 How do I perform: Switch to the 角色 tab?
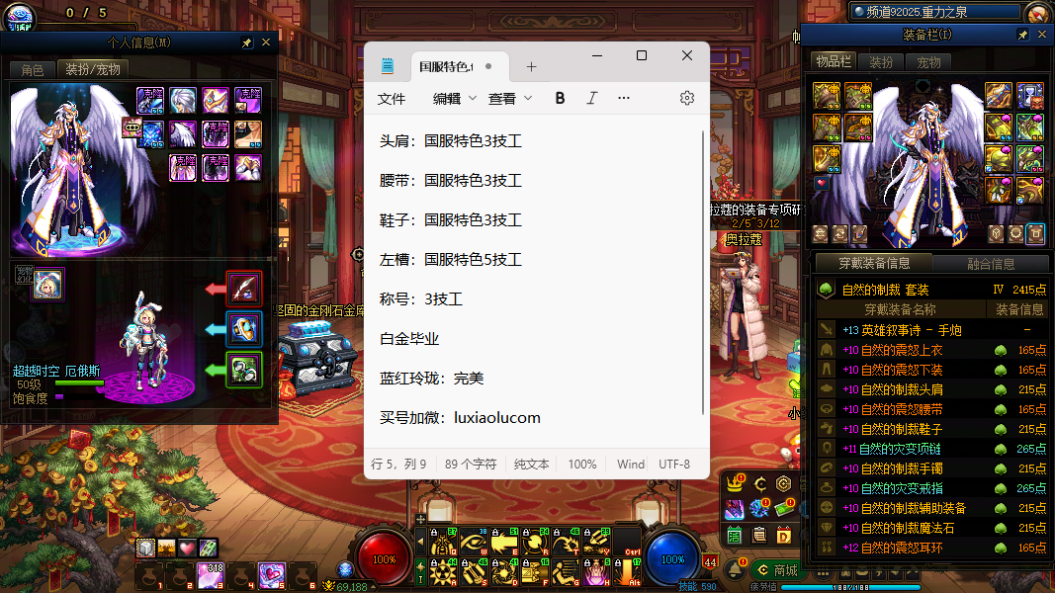(33, 69)
